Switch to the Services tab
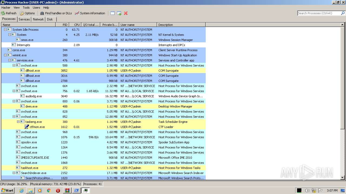 (x=24, y=19)
